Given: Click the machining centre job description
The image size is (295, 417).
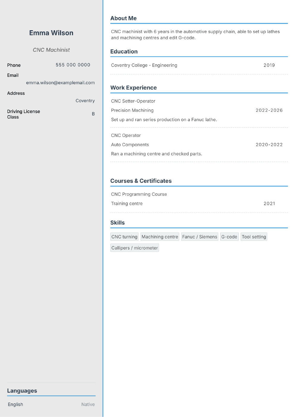Looking at the screenshot, I should point(157,154).
